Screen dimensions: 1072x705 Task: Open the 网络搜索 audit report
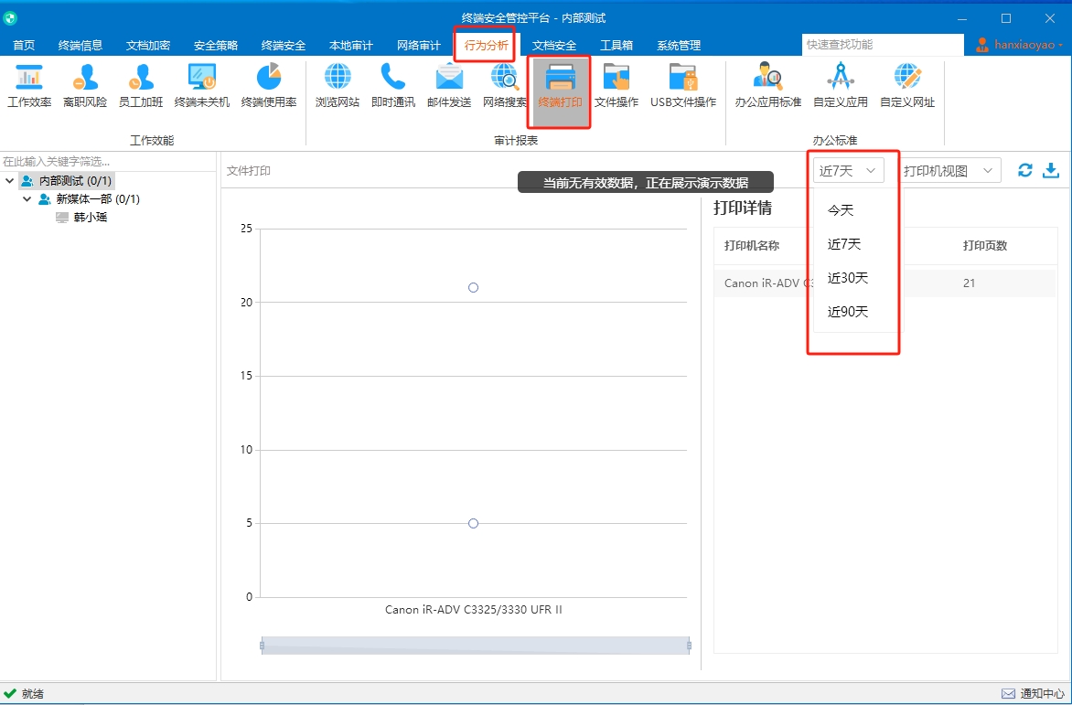pos(505,85)
